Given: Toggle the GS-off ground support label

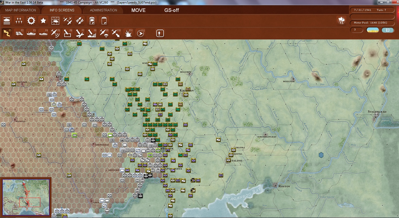Looking at the screenshot, I should (171, 10).
